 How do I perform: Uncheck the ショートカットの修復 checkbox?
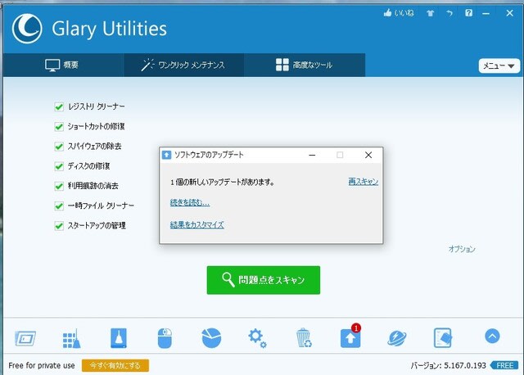[x=59, y=127]
